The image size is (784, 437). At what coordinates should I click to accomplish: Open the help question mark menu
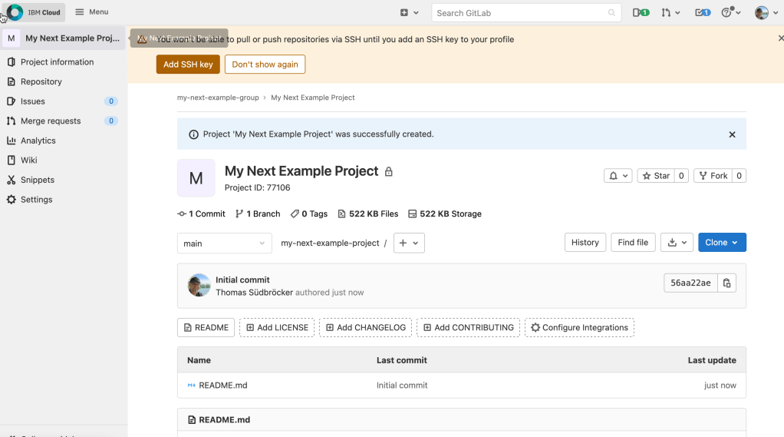[x=730, y=12]
